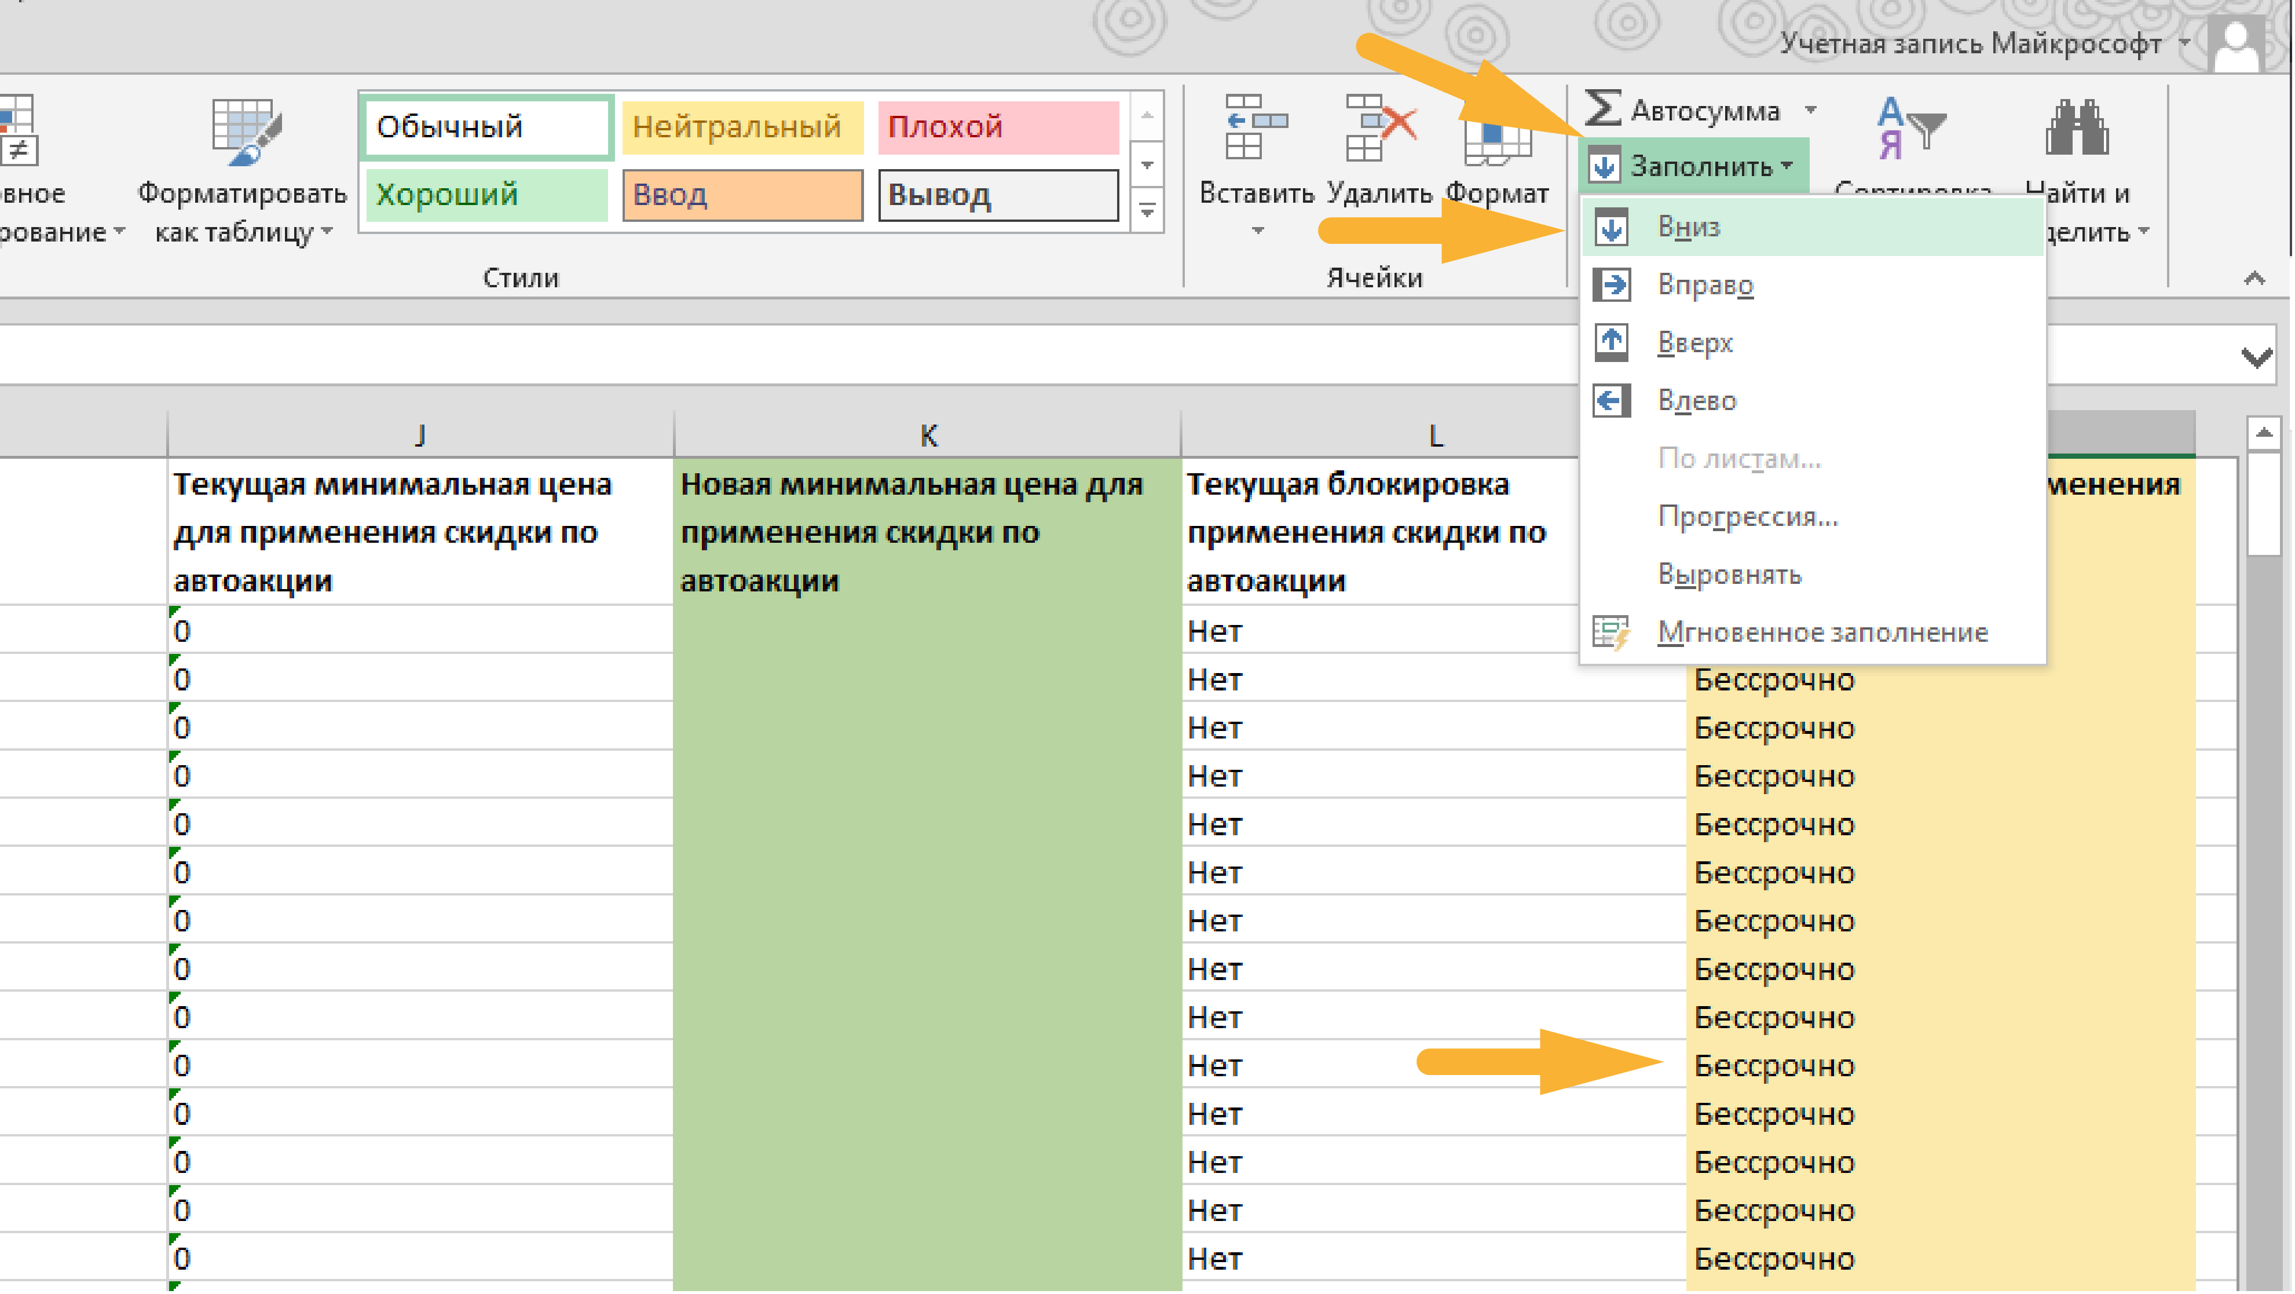This screenshot has height=1294, width=2295.
Task: Click the Microsoft account avatar
Action: pyautogui.click(x=2236, y=43)
